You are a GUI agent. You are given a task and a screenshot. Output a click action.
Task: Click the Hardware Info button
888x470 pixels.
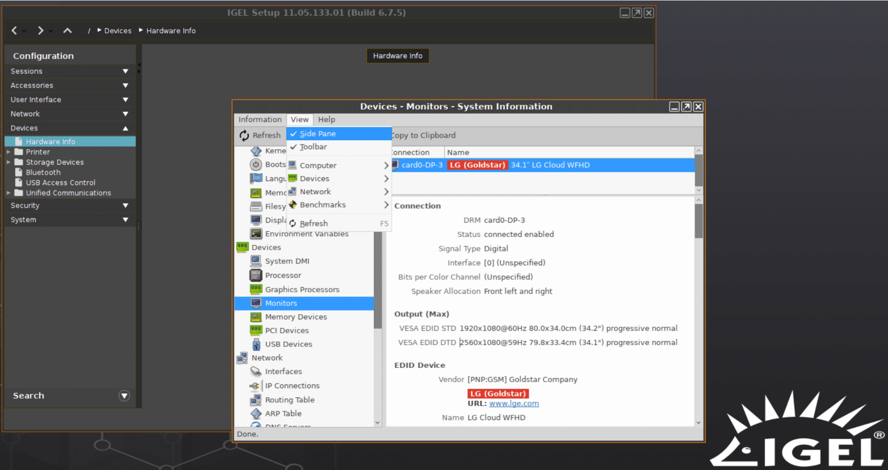click(x=398, y=56)
